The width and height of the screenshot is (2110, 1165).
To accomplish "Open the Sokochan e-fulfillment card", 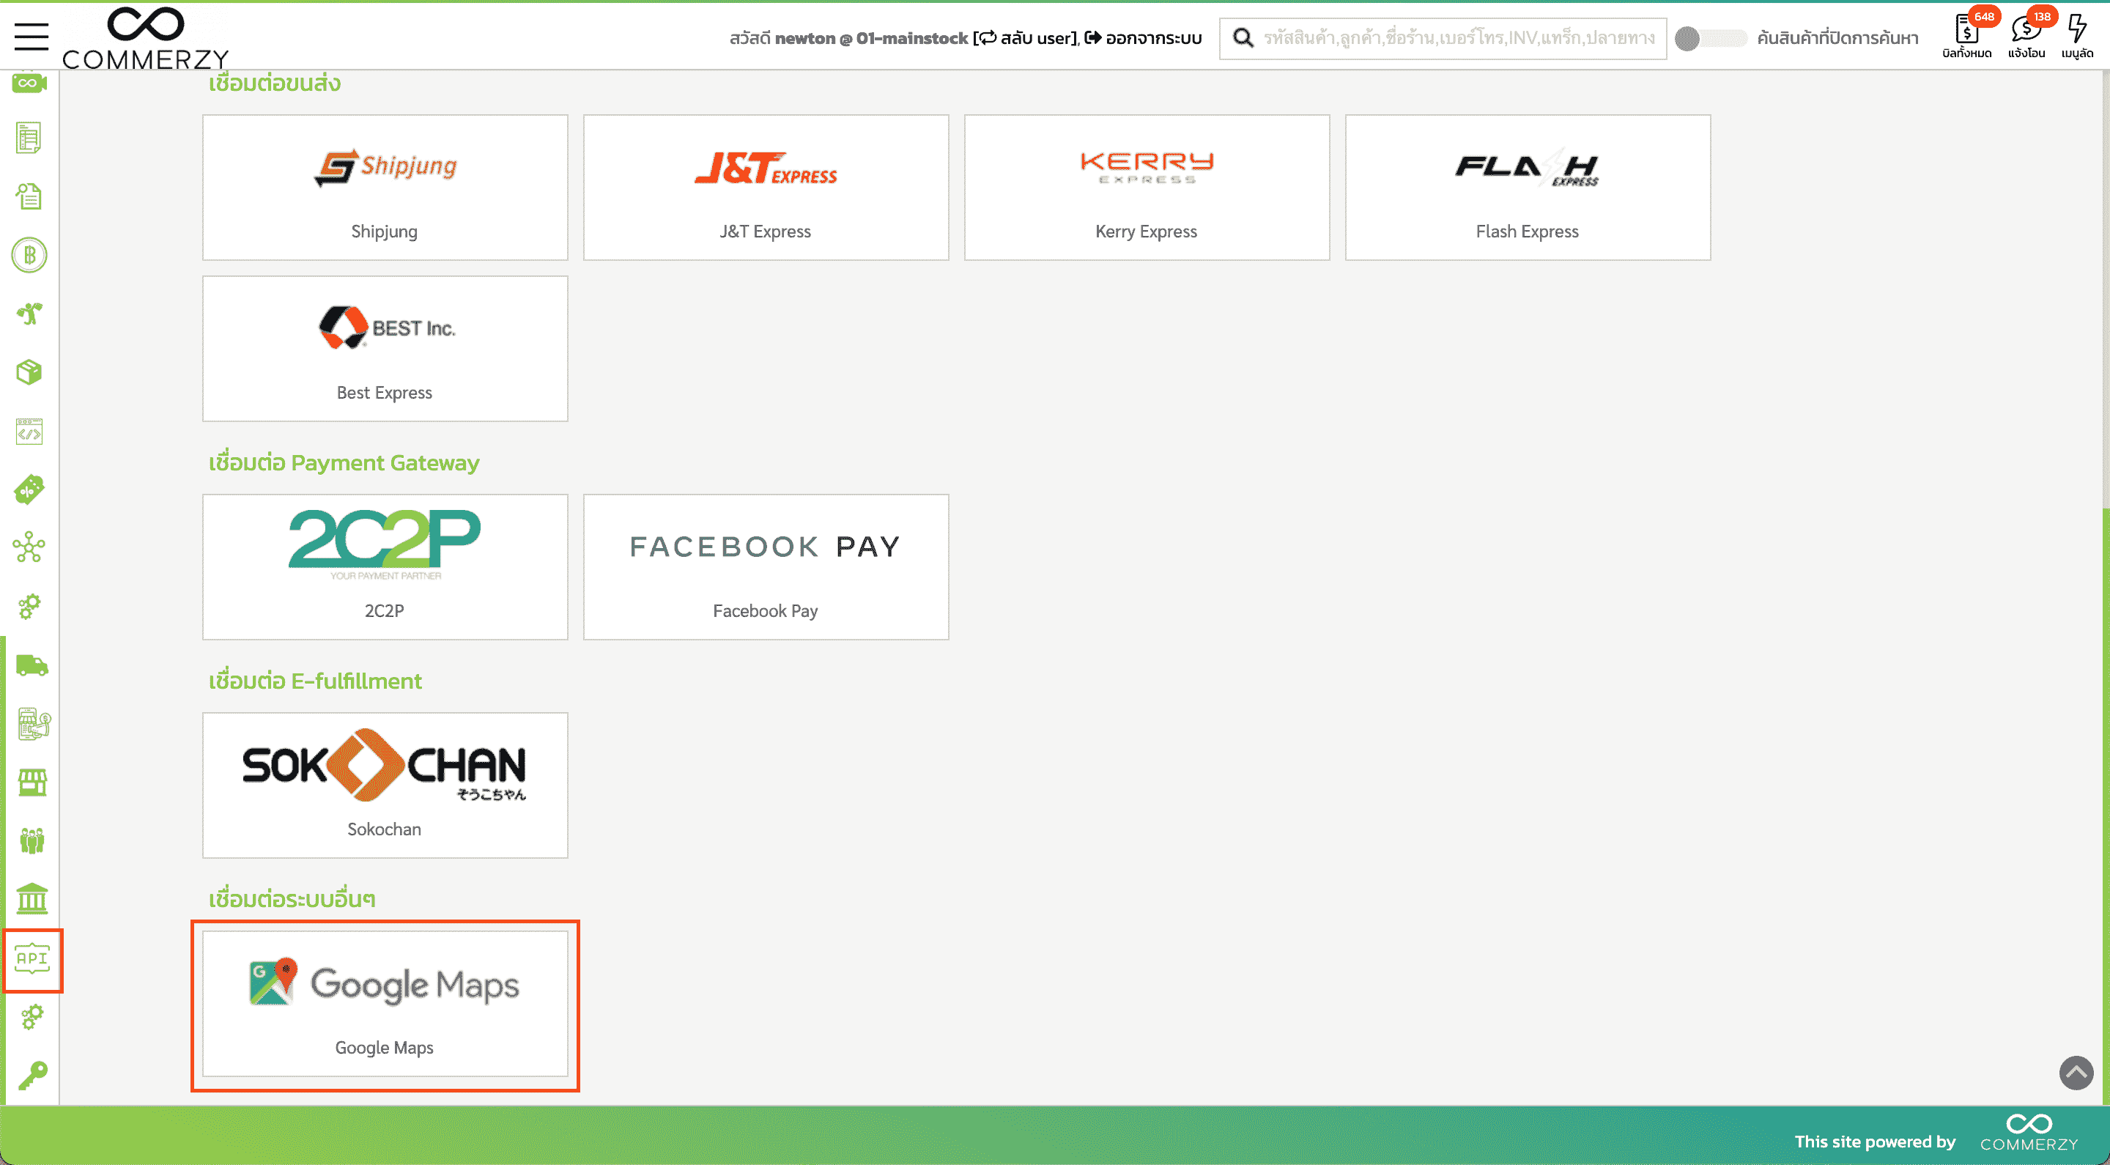I will point(385,785).
